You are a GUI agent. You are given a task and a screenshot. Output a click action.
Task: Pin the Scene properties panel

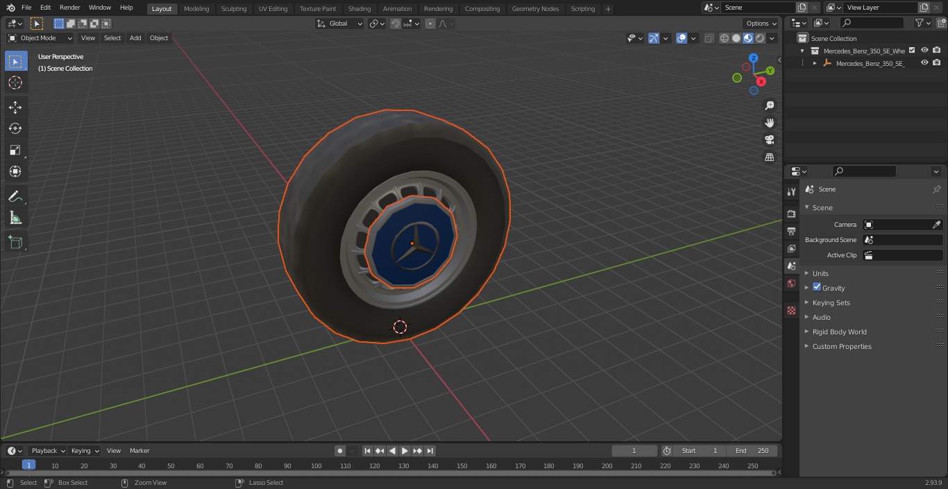(x=936, y=189)
